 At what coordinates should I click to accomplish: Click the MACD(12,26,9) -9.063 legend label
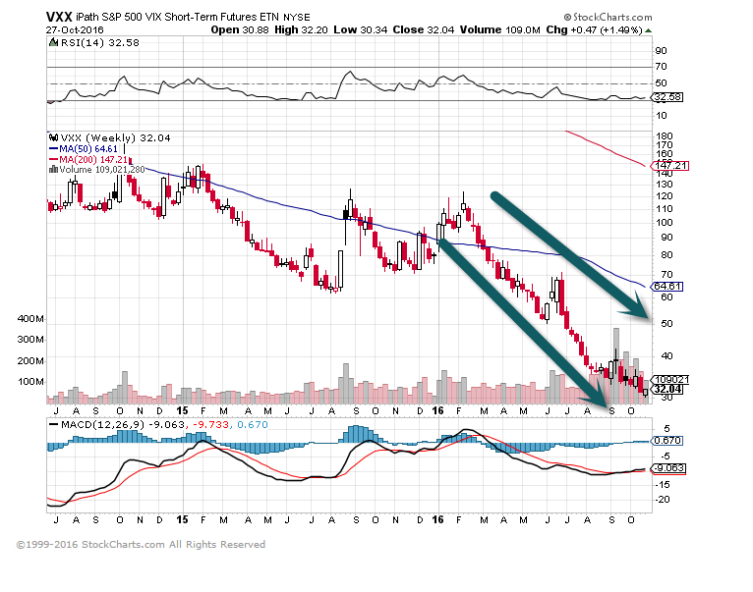(x=123, y=425)
